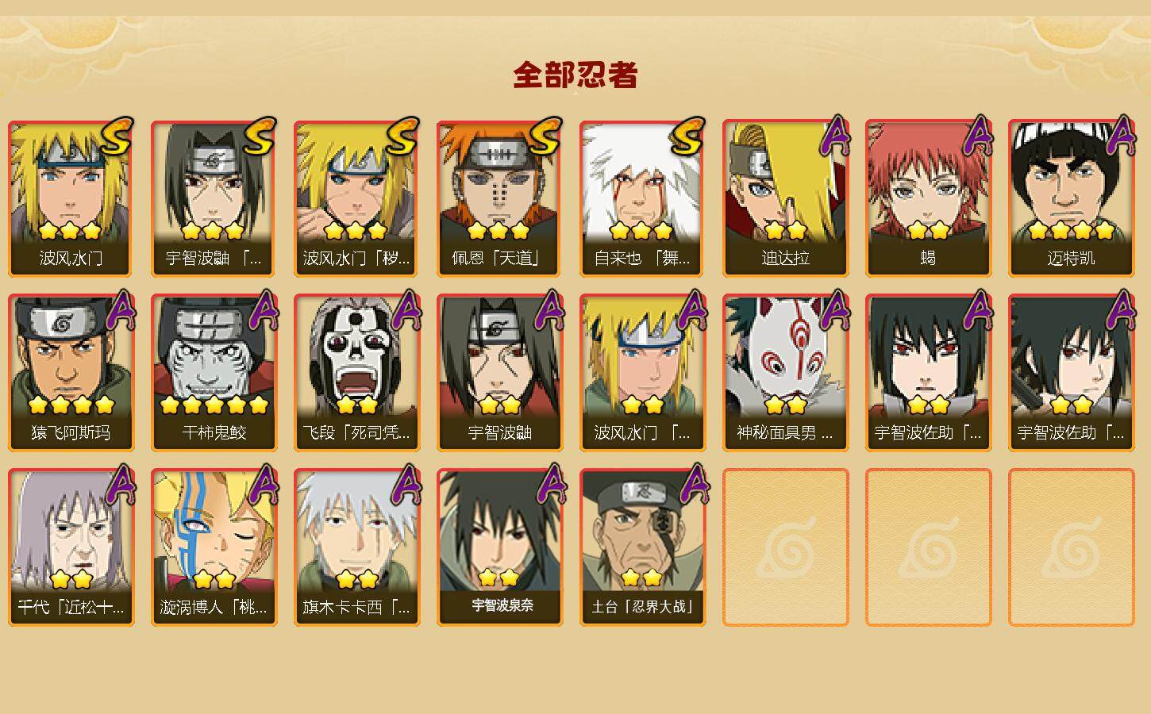Select the 干柿鬼鲛 five-star card
This screenshot has height=714, width=1151.
click(214, 373)
